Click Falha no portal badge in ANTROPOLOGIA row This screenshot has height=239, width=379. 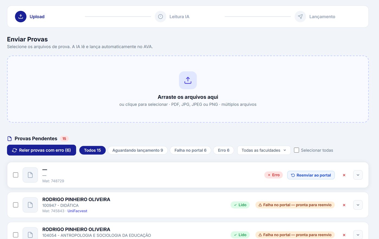coord(295,235)
